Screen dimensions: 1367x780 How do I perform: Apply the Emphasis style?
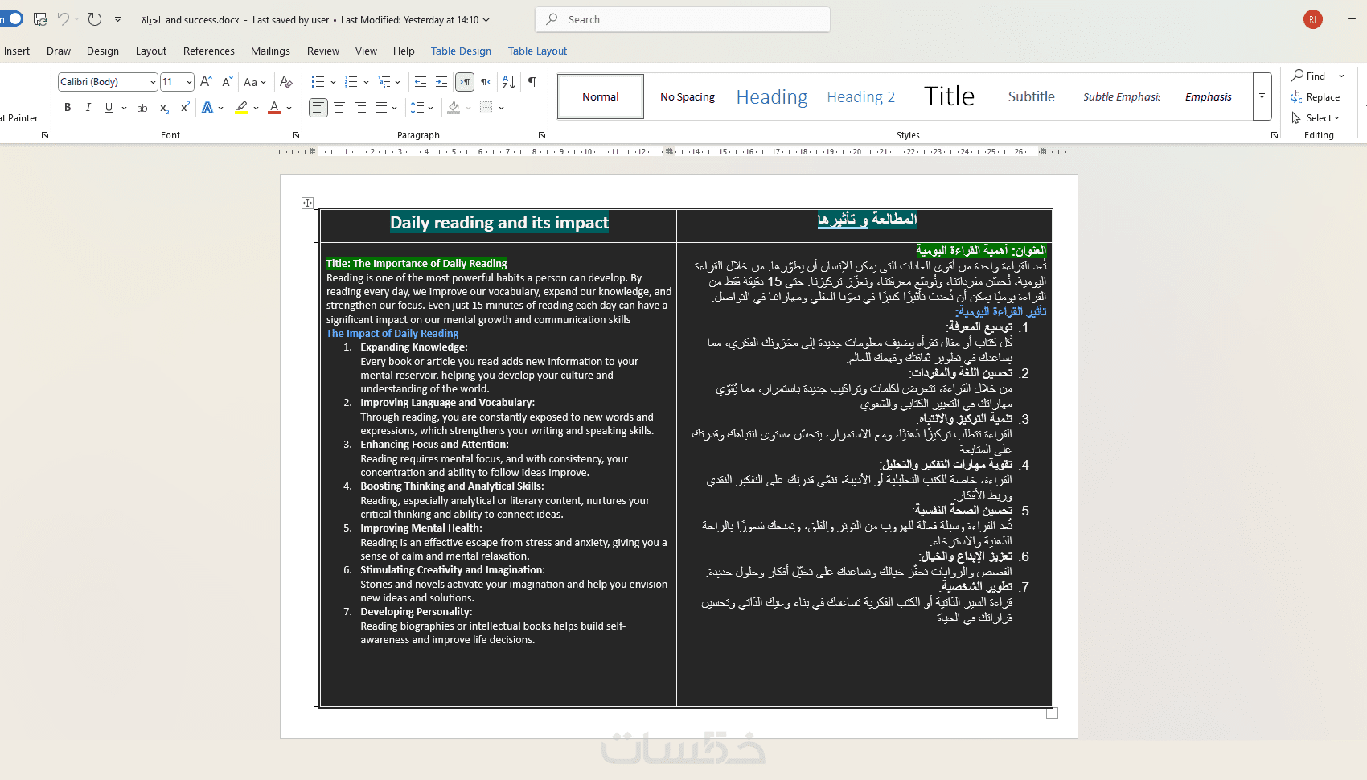click(x=1209, y=96)
